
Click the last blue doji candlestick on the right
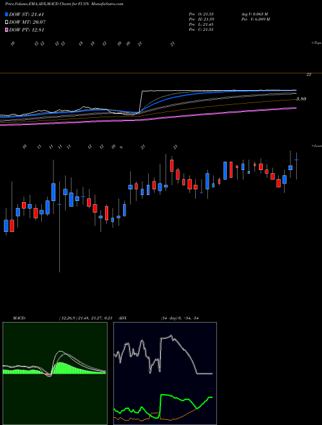296,160
